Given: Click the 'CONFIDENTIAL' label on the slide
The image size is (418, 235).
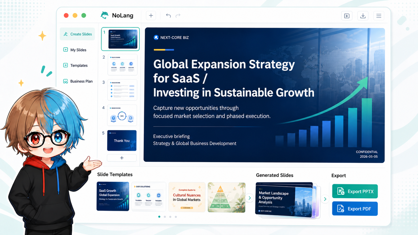Looking at the screenshot, I should click(x=367, y=152).
